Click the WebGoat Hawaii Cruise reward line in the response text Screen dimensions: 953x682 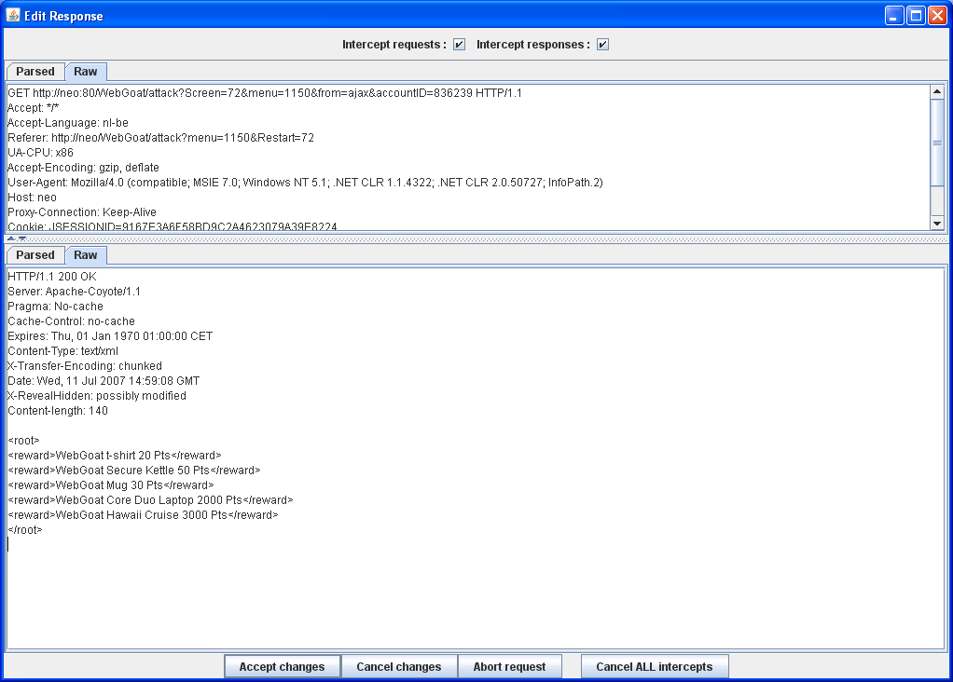(x=143, y=515)
